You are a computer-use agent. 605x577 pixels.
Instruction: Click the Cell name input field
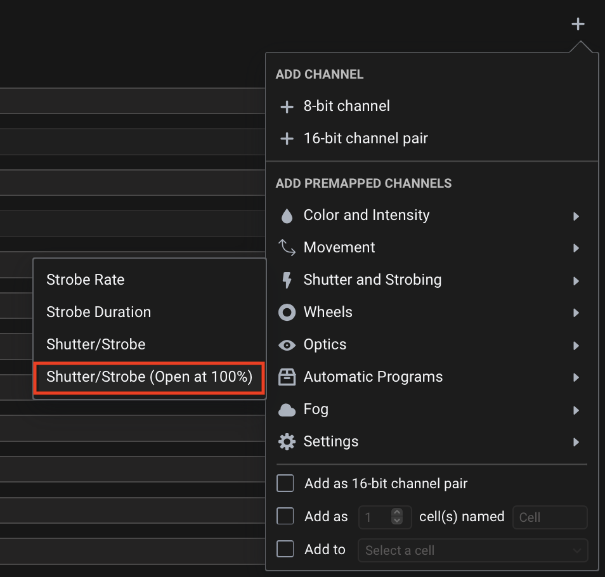(549, 517)
